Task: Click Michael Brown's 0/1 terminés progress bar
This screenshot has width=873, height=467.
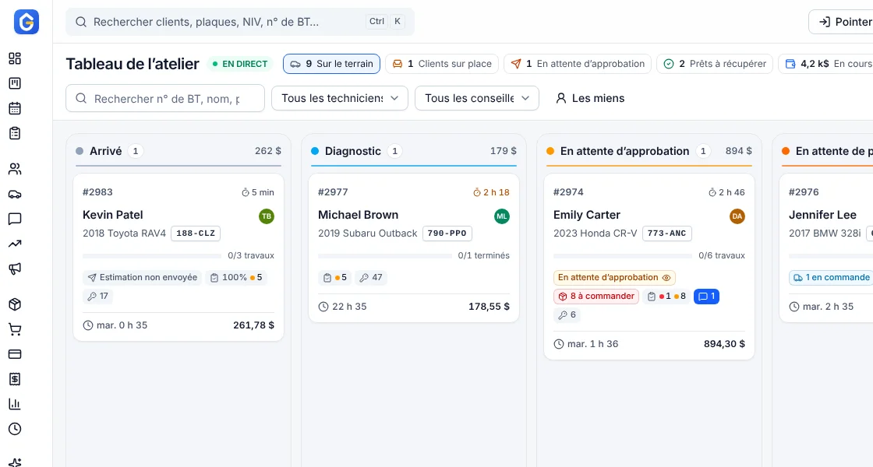Action: (385, 256)
